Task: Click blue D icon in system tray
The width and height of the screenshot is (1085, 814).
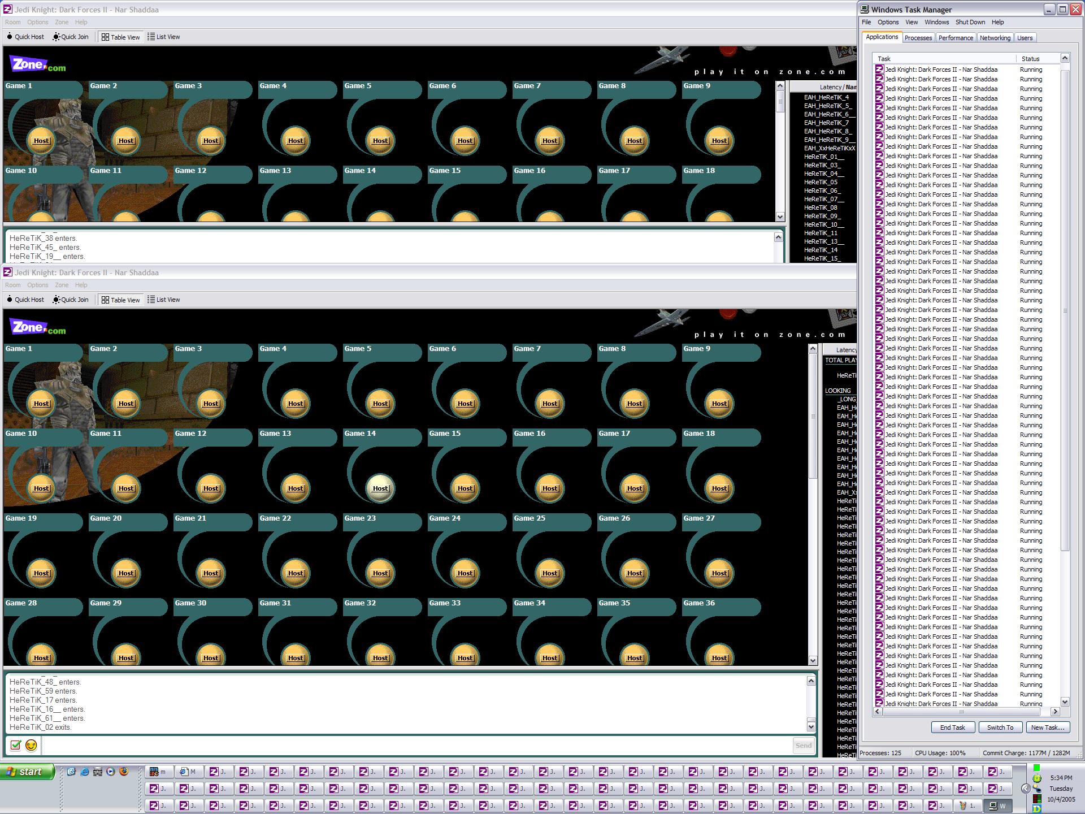Action: (1036, 809)
